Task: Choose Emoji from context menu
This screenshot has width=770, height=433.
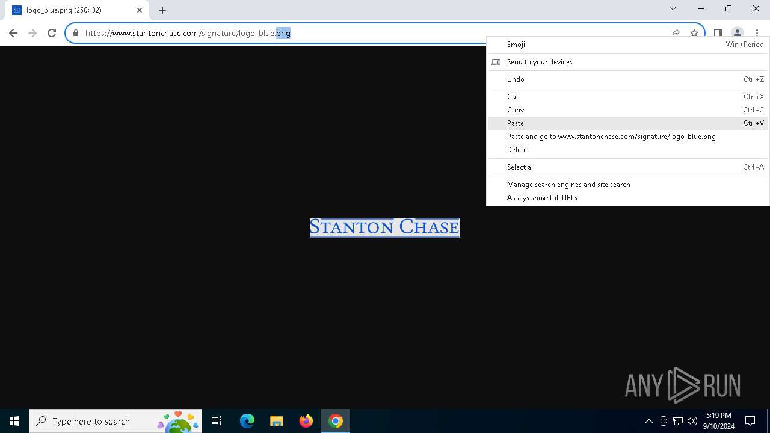Action: pos(628,45)
